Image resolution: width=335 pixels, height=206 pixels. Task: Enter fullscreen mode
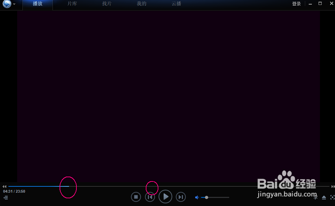tap(333, 198)
